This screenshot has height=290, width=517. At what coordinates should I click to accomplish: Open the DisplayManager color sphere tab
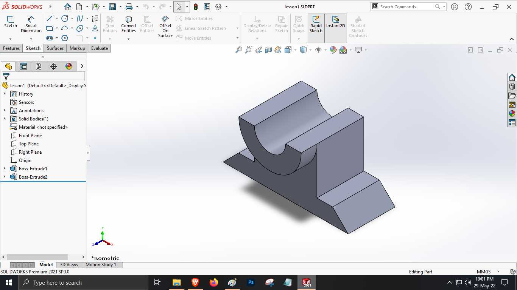tap(69, 66)
